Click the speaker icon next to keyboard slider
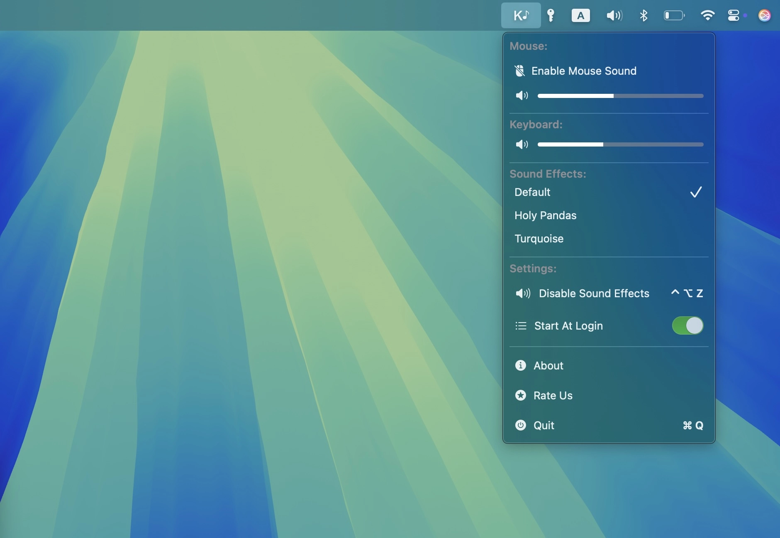 coord(522,144)
